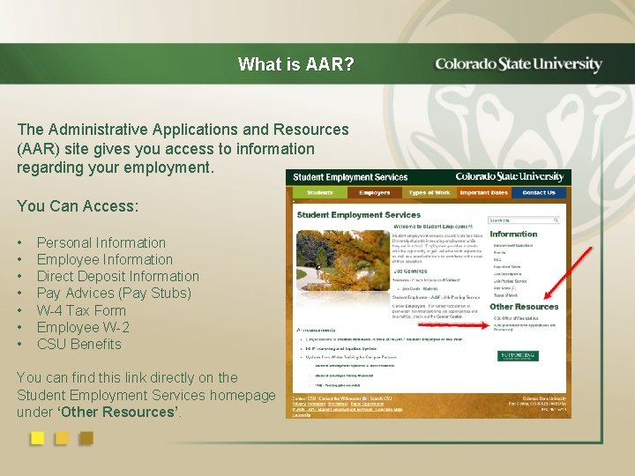This screenshot has height=476, width=635.
Task: Click the Announcements heading
Action: point(317,330)
